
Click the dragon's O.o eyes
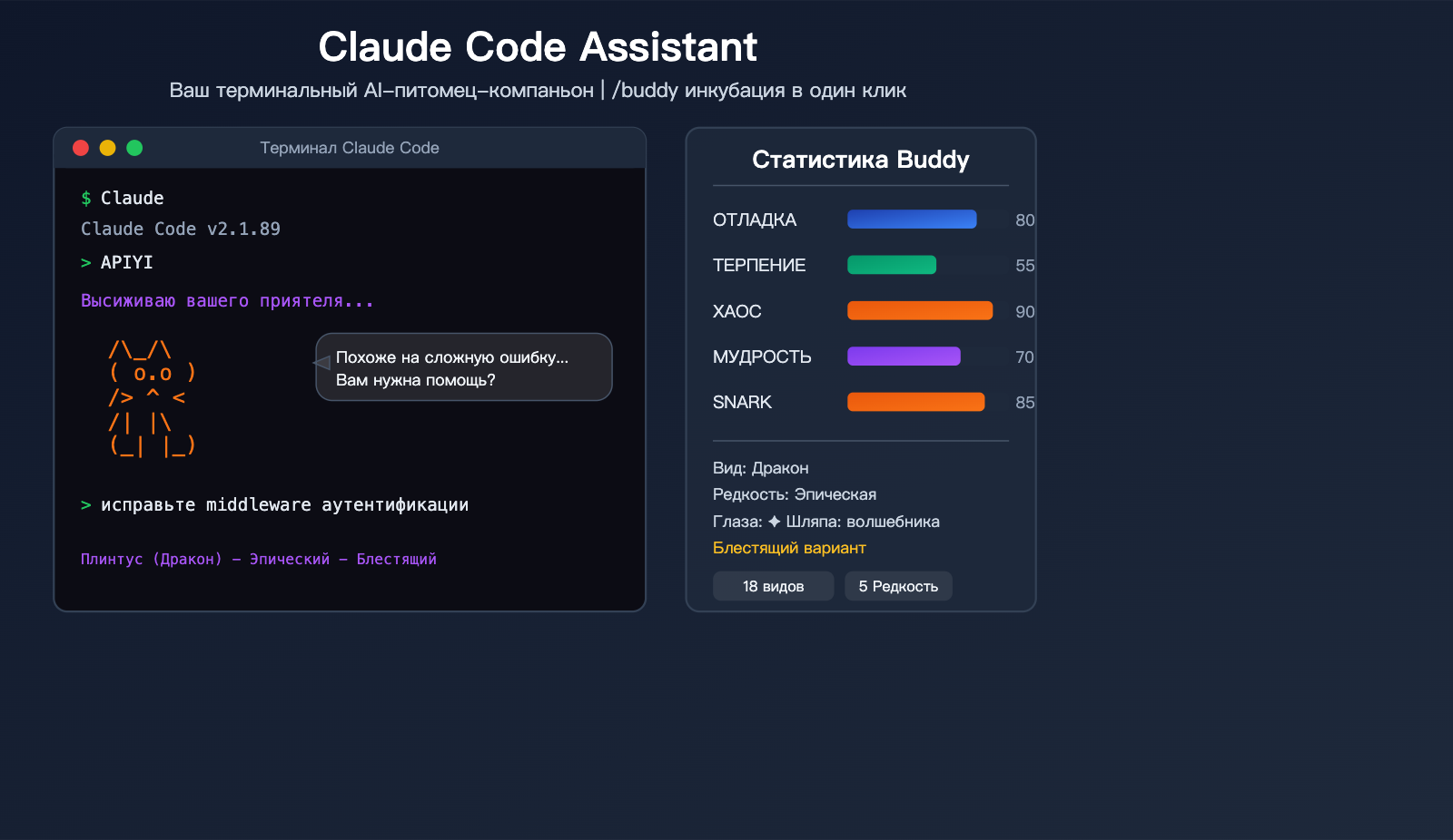pos(151,372)
